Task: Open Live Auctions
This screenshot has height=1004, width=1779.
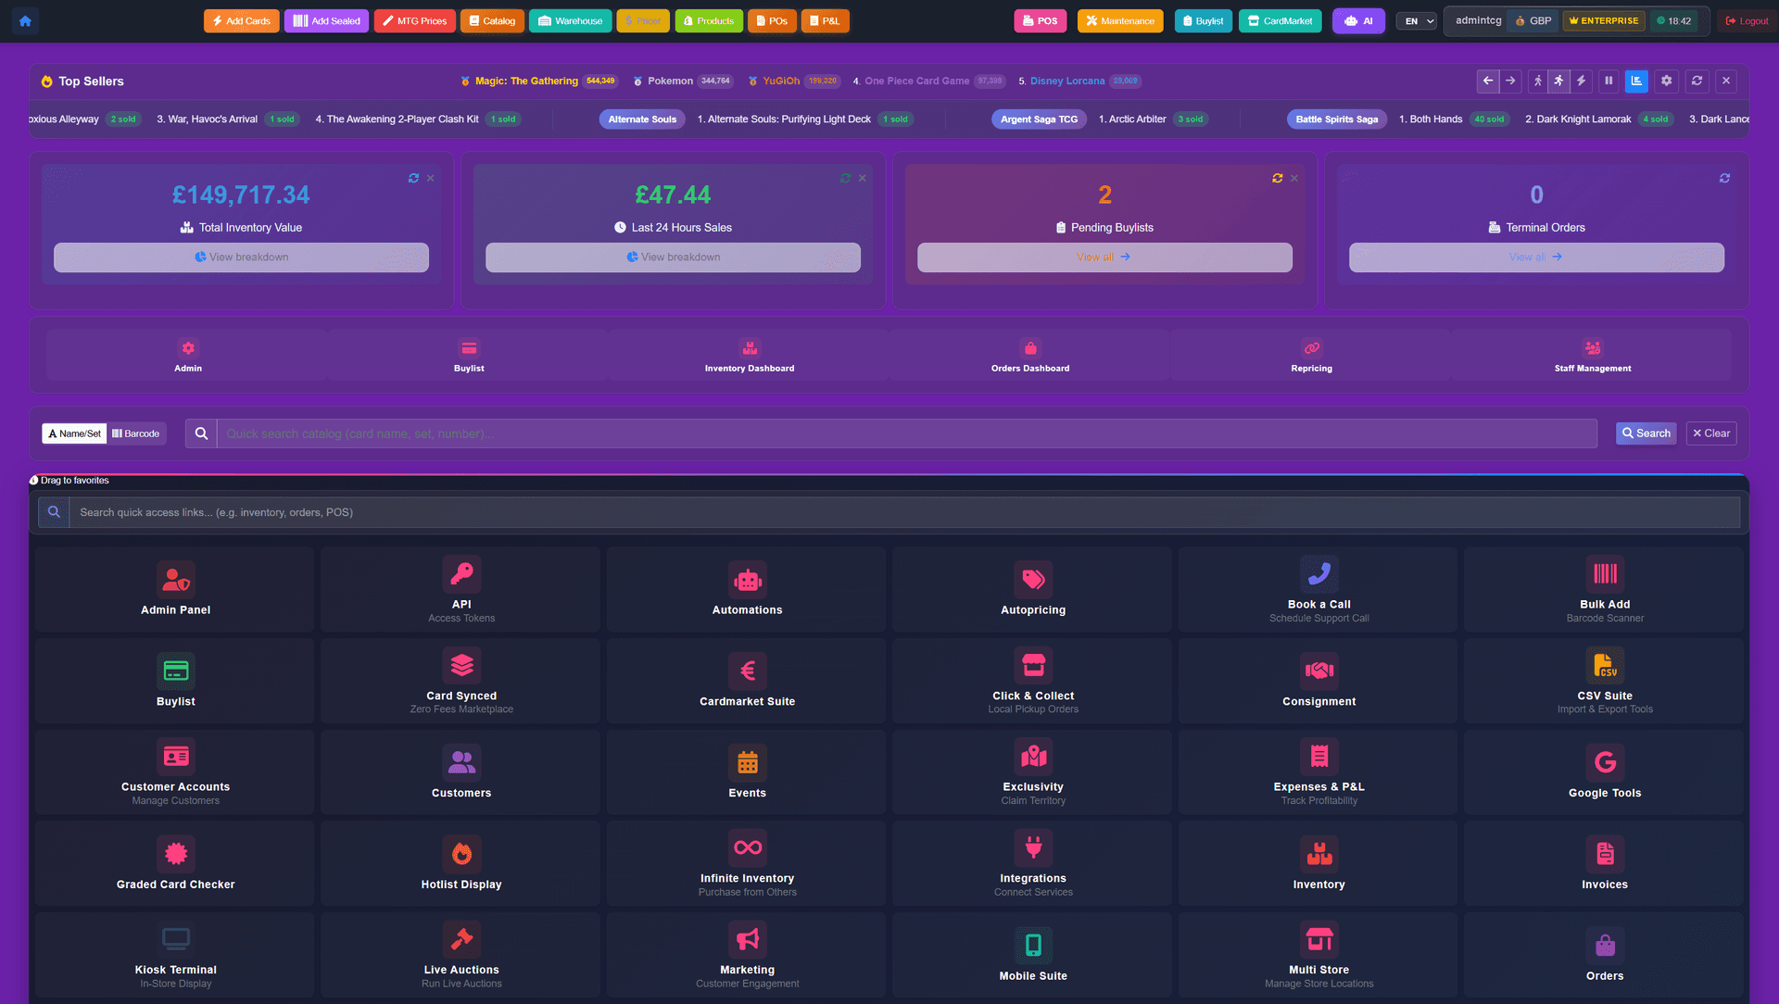Action: click(x=461, y=954)
